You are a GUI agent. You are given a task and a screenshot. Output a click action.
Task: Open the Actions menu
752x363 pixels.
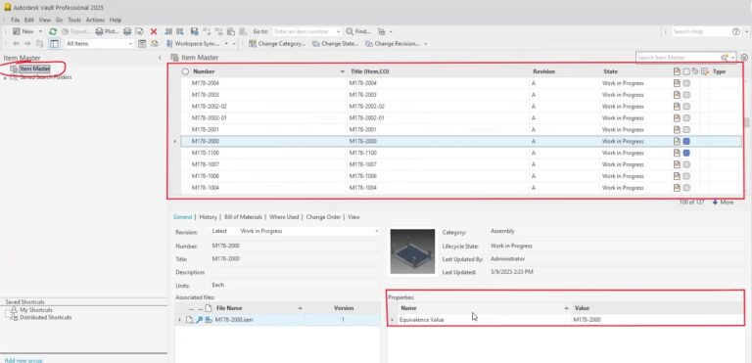[95, 21]
